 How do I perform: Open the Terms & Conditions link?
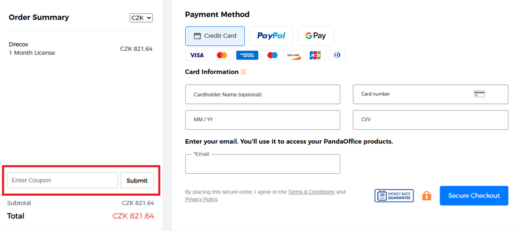point(311,192)
